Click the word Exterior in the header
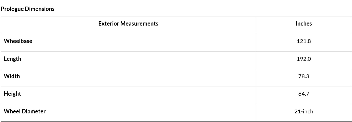Image resolution: width=352 pixels, height=122 pixels. click(x=109, y=24)
